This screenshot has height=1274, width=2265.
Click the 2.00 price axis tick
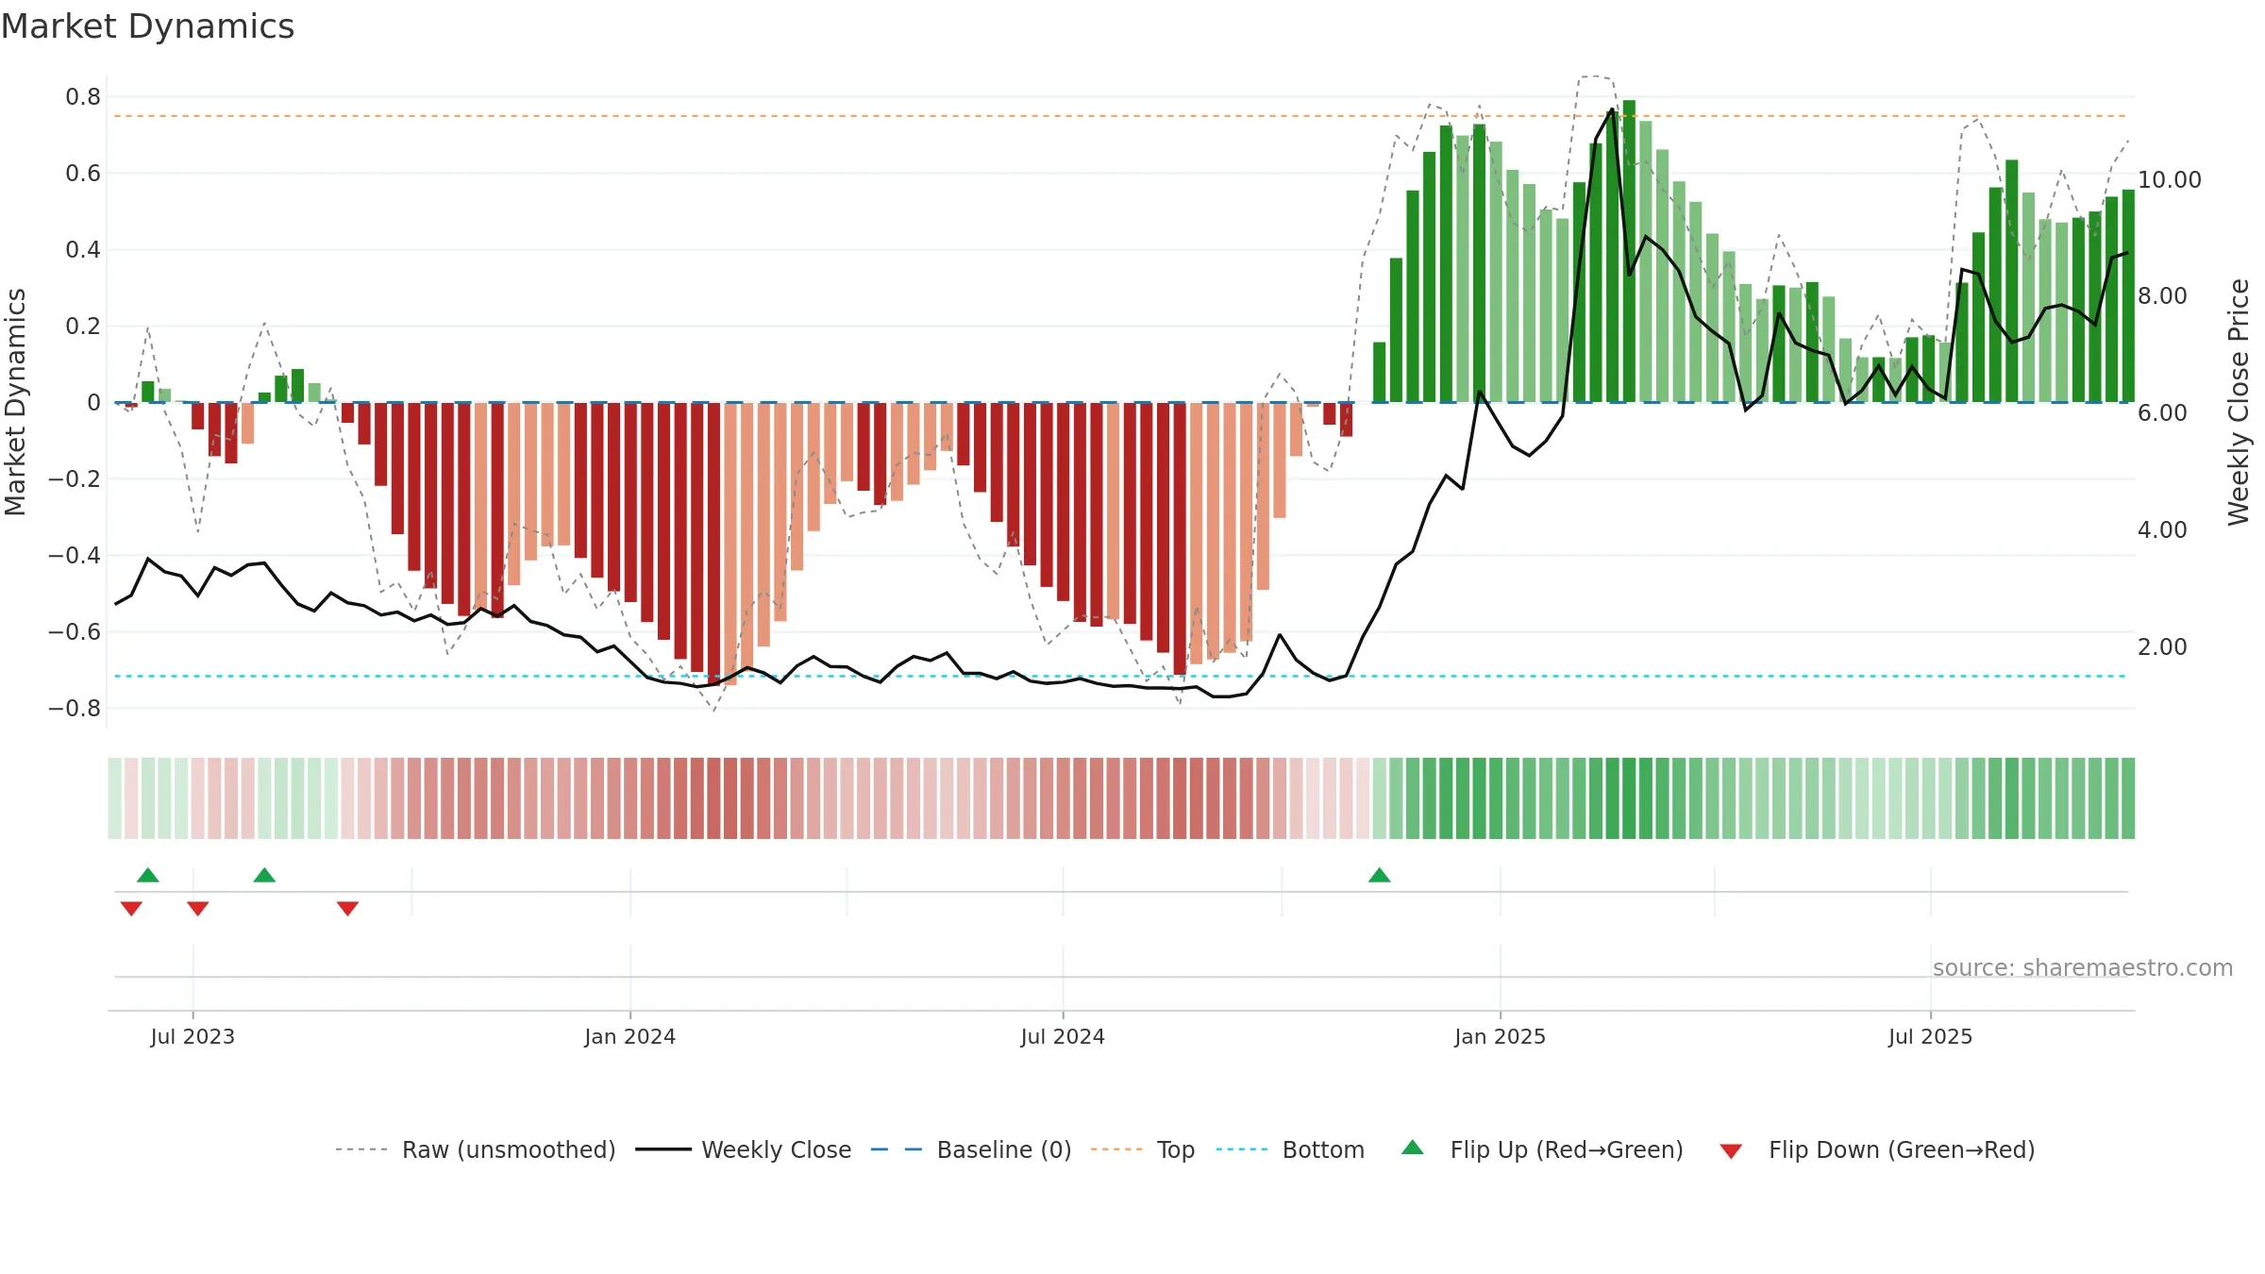click(x=2162, y=647)
